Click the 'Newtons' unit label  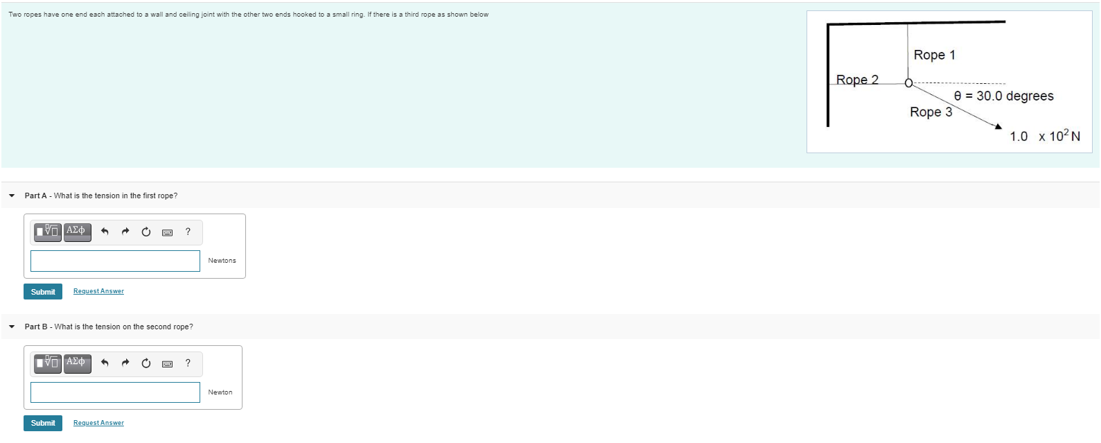coord(222,261)
